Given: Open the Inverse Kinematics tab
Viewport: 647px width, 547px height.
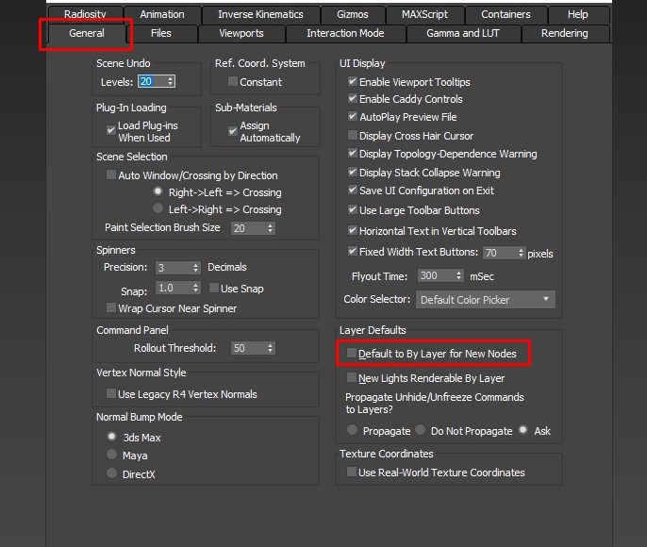Looking at the screenshot, I should pos(260,14).
